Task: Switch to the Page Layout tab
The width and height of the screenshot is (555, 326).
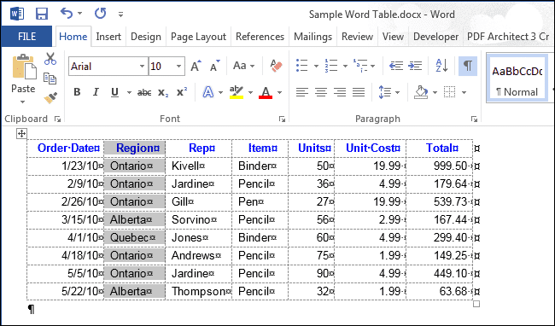Action: click(198, 37)
